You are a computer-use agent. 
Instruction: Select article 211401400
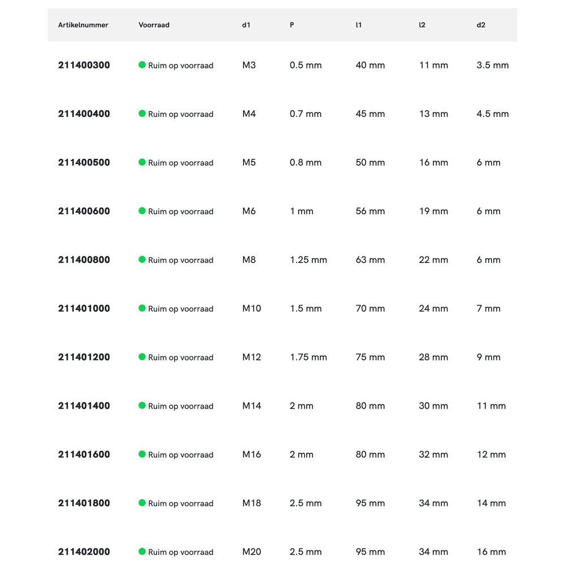(x=84, y=406)
